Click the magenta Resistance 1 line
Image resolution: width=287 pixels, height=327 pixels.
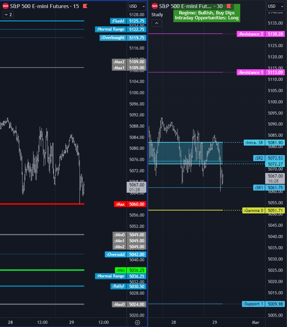[x=185, y=72]
